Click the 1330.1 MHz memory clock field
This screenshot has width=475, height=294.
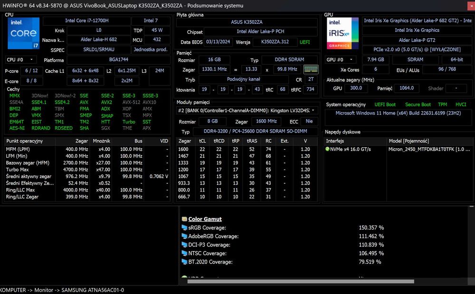pyautogui.click(x=214, y=69)
